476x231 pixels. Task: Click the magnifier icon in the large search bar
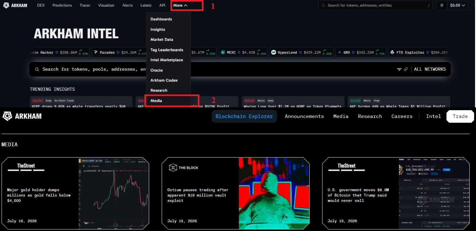[37, 69]
